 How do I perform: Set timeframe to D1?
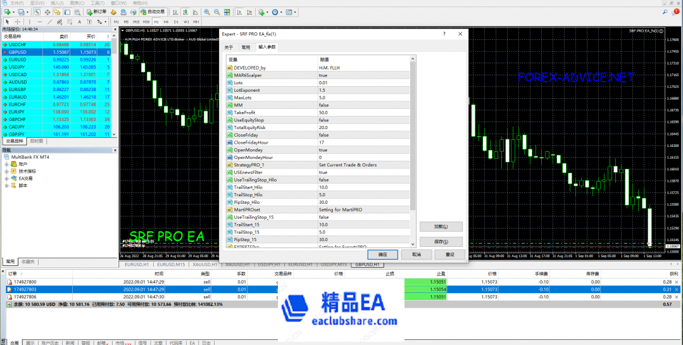[176, 22]
